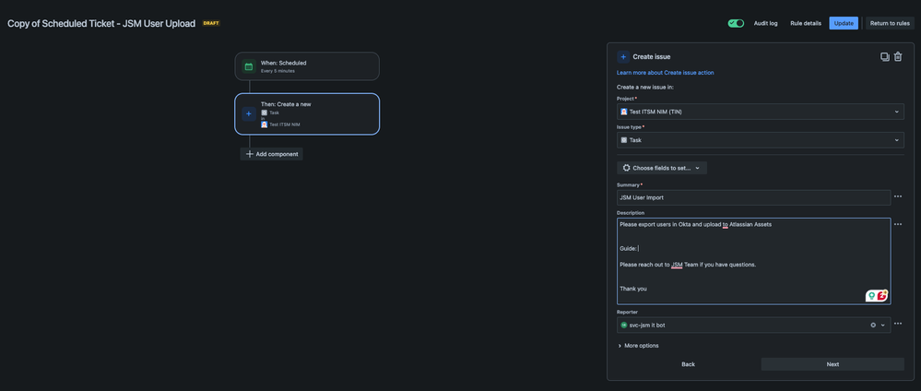Click the red grammar checker badge in Description
The image size is (921, 391).
pos(882,296)
